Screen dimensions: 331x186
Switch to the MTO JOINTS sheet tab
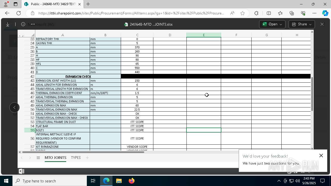(x=55, y=158)
